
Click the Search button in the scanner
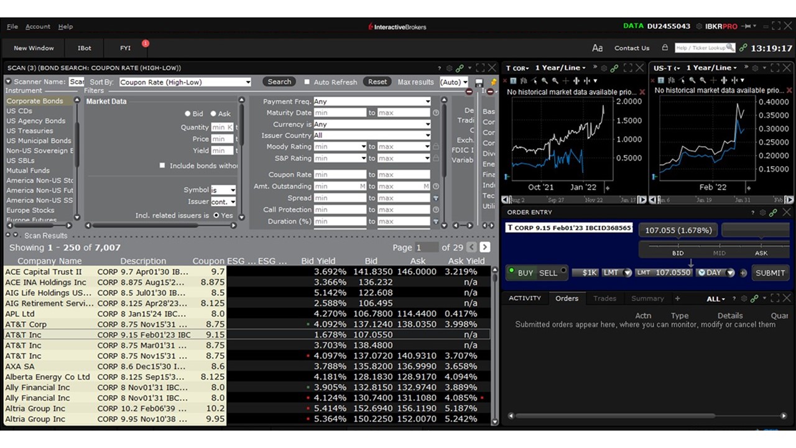(x=279, y=82)
